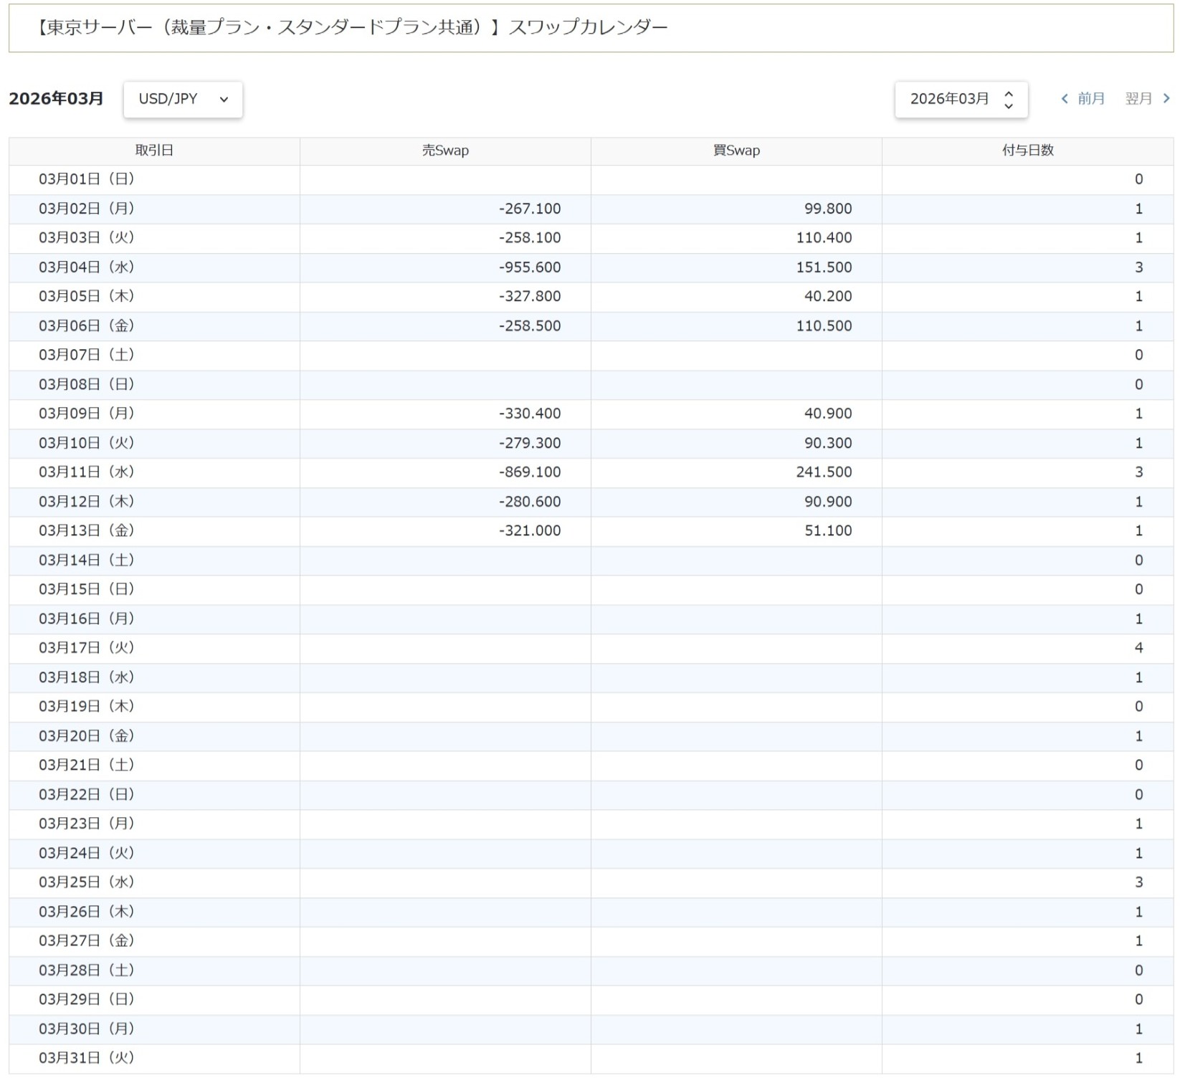This screenshot has height=1078, width=1180.
Task: Select sell swap value -267.100
Action: [530, 209]
